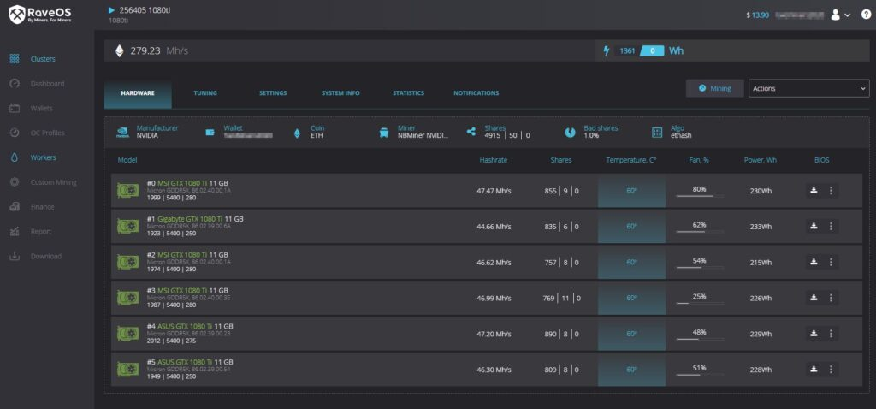This screenshot has width=876, height=409.
Task: Download BIOS for GPU #0 MSI GTX 1080 Ti
Action: tap(814, 190)
